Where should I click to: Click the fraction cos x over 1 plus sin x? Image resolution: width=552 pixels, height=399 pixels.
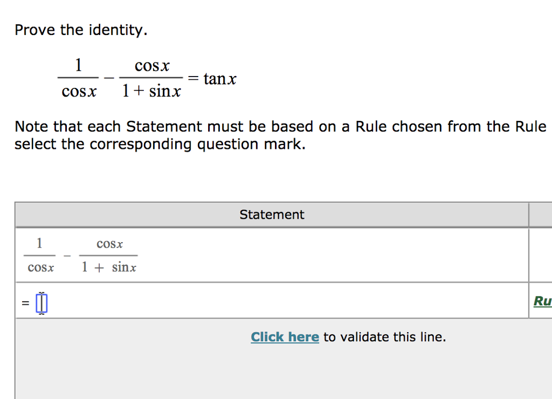[x=153, y=78]
